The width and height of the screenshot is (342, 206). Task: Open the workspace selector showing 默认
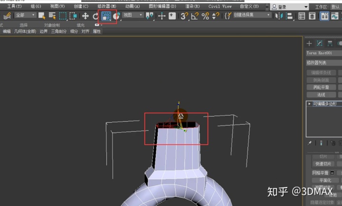tap(335, 7)
